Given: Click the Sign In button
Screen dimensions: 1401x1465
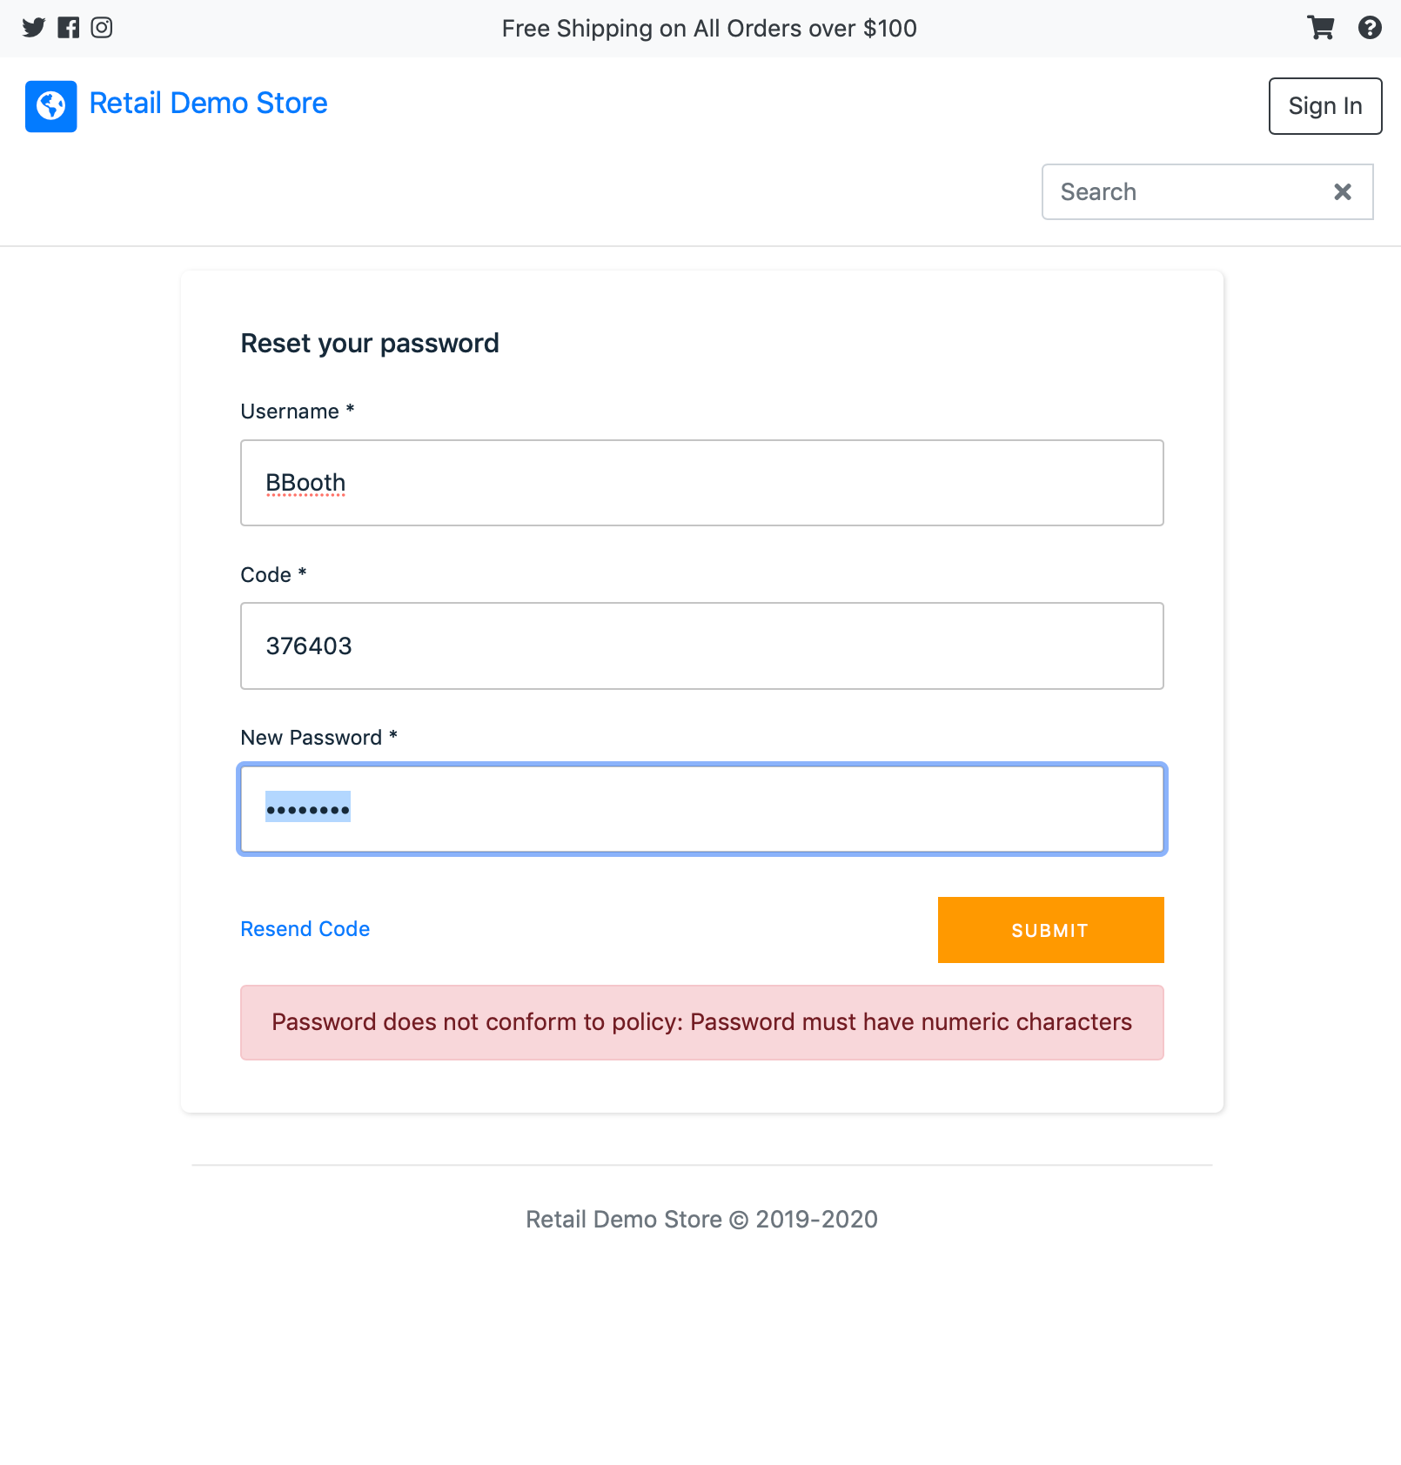Looking at the screenshot, I should (1325, 106).
